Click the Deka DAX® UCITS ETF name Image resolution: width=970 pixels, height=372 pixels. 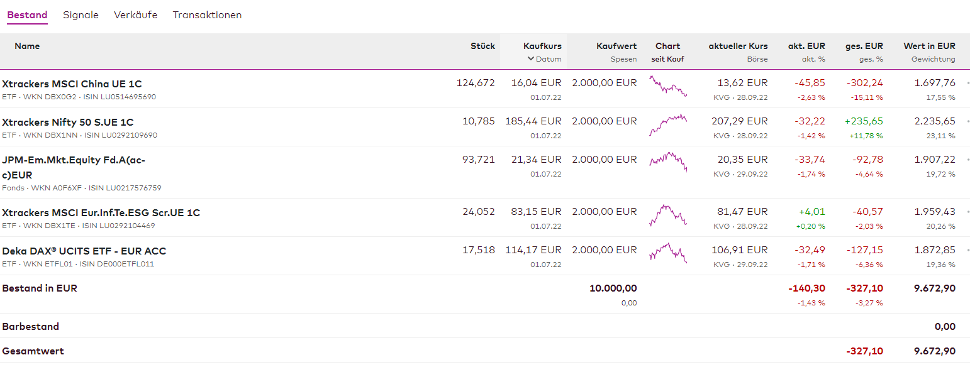click(x=84, y=251)
